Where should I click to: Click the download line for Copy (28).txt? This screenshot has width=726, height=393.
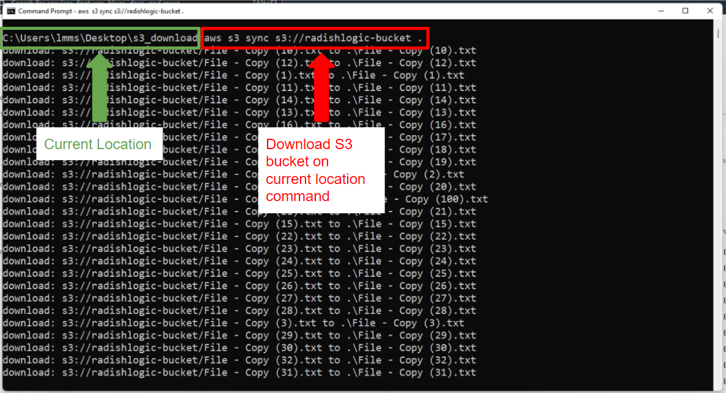(240, 310)
